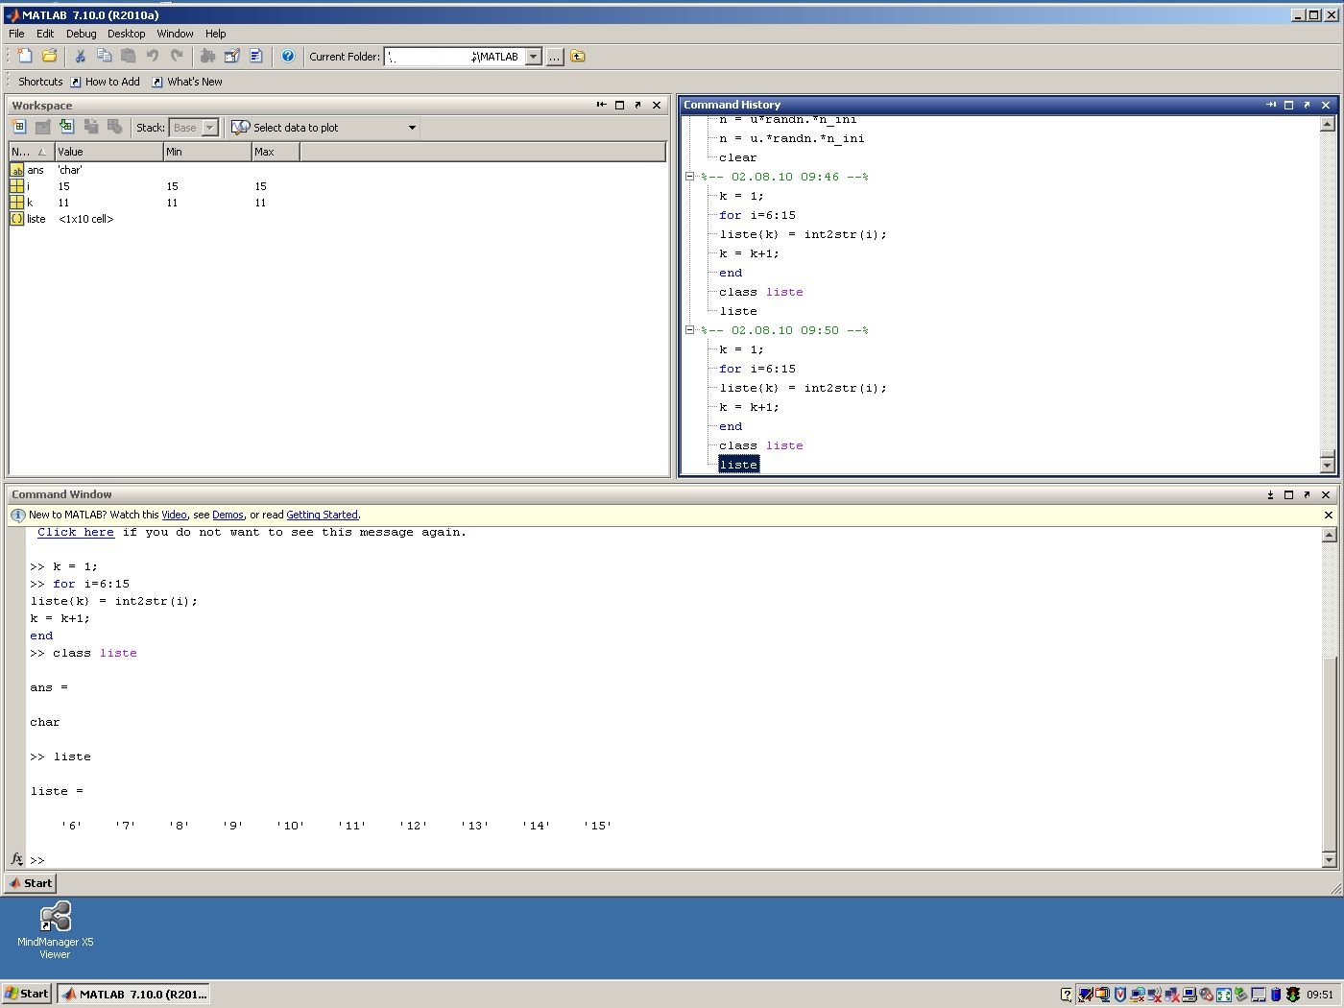
Task: Collapse the 02.08.10 09:50 history session
Action: (689, 330)
